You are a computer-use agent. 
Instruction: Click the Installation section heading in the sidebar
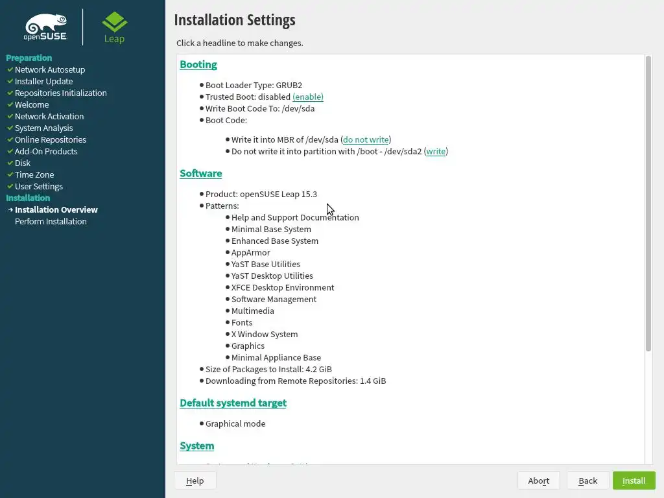(x=28, y=198)
